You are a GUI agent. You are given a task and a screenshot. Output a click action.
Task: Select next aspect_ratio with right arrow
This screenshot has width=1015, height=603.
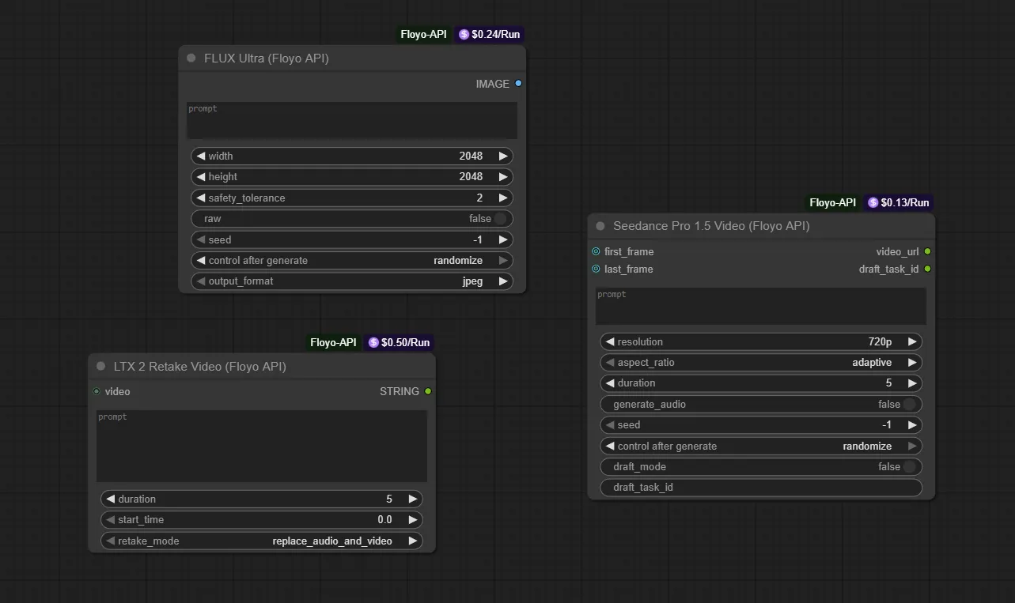(x=912, y=362)
